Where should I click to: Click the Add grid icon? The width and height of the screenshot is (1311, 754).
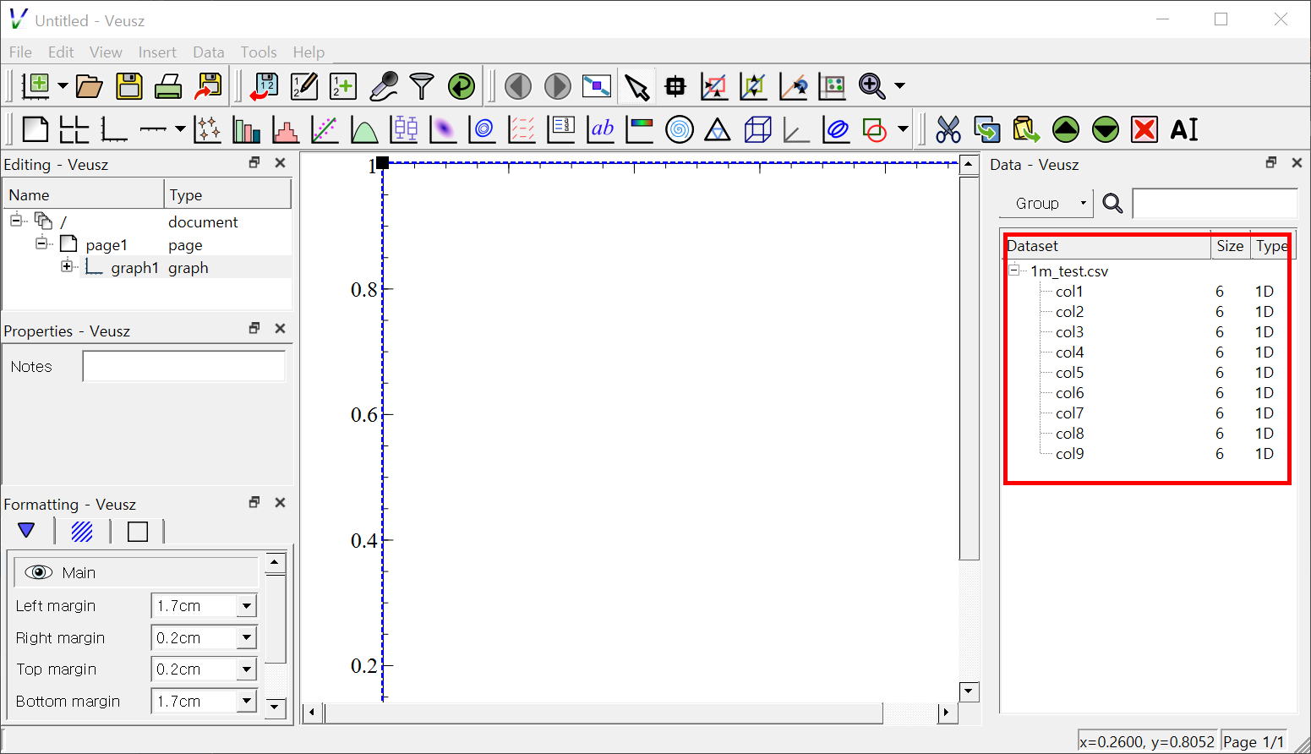click(74, 129)
